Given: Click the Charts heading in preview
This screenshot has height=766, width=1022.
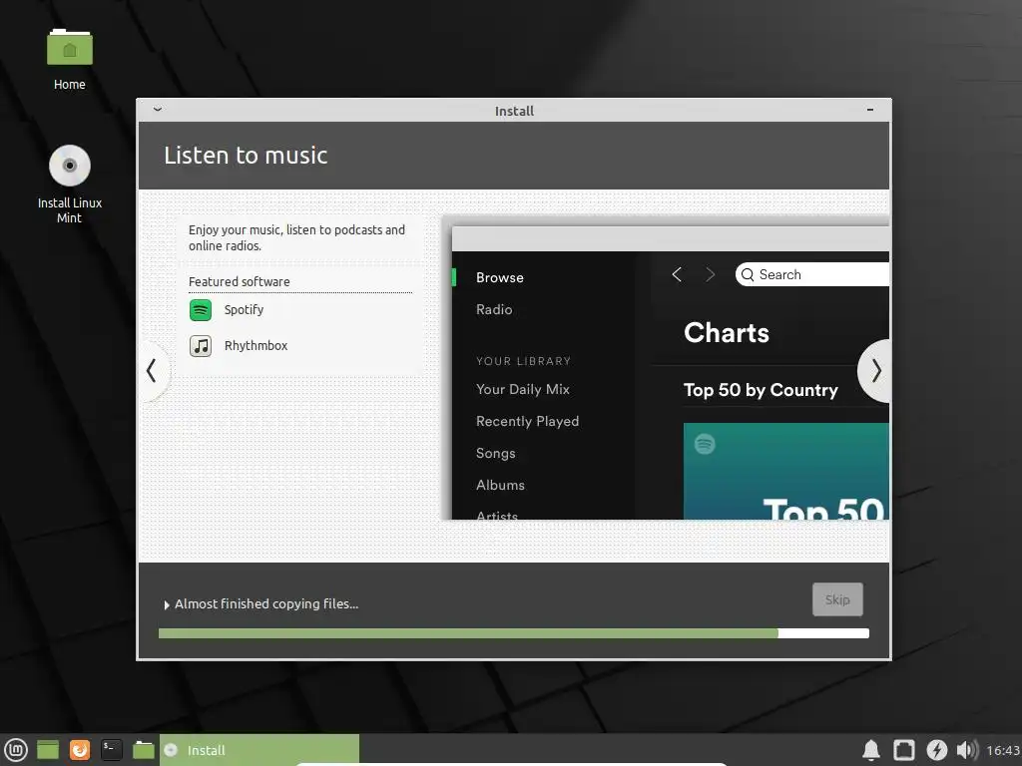Looking at the screenshot, I should 727,333.
